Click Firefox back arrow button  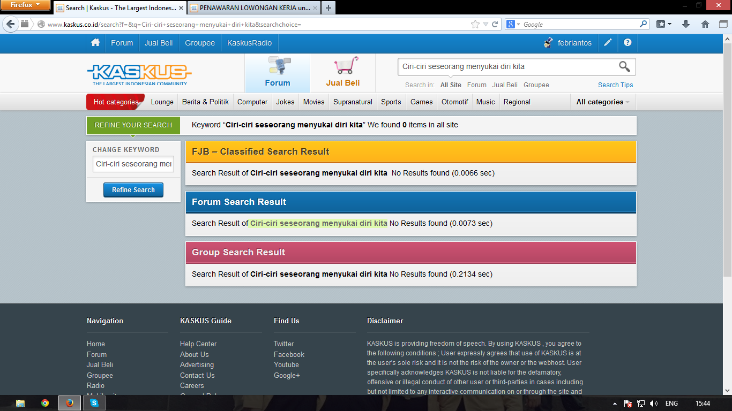[10, 24]
